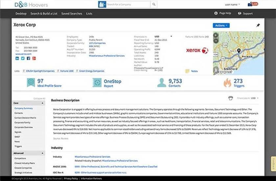Go to the Desktop menu
The image size is (276, 181).
21,13
